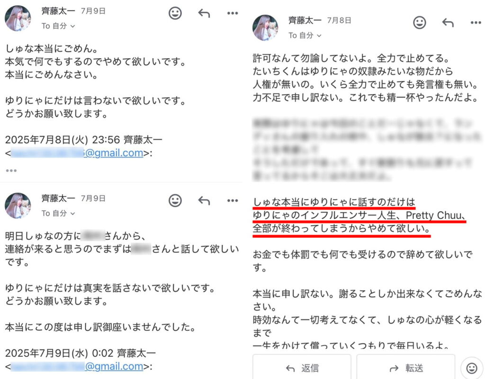Open gmail.com address link dated 0:02
The width and height of the screenshot is (485, 379).
pyautogui.click(x=77, y=366)
